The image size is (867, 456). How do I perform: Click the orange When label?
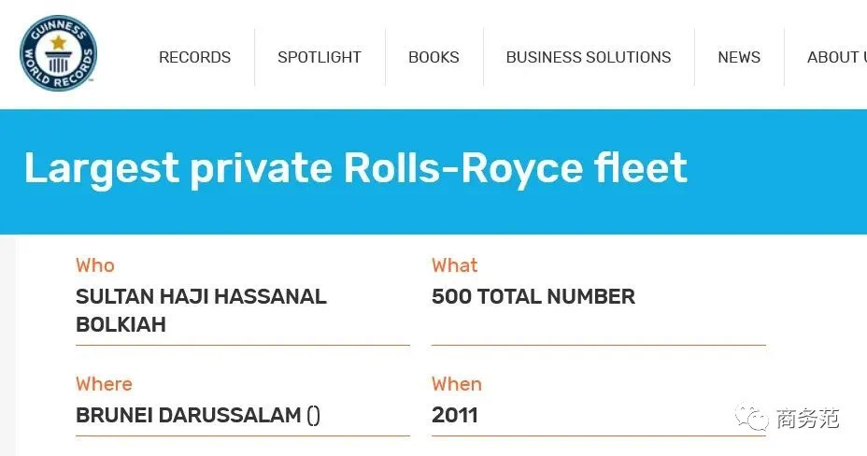point(457,384)
